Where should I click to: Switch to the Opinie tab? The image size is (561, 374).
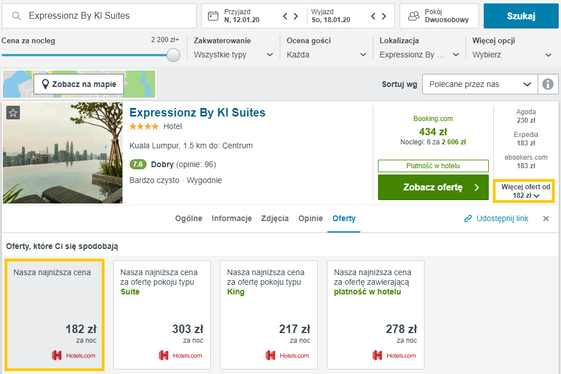coord(310,218)
